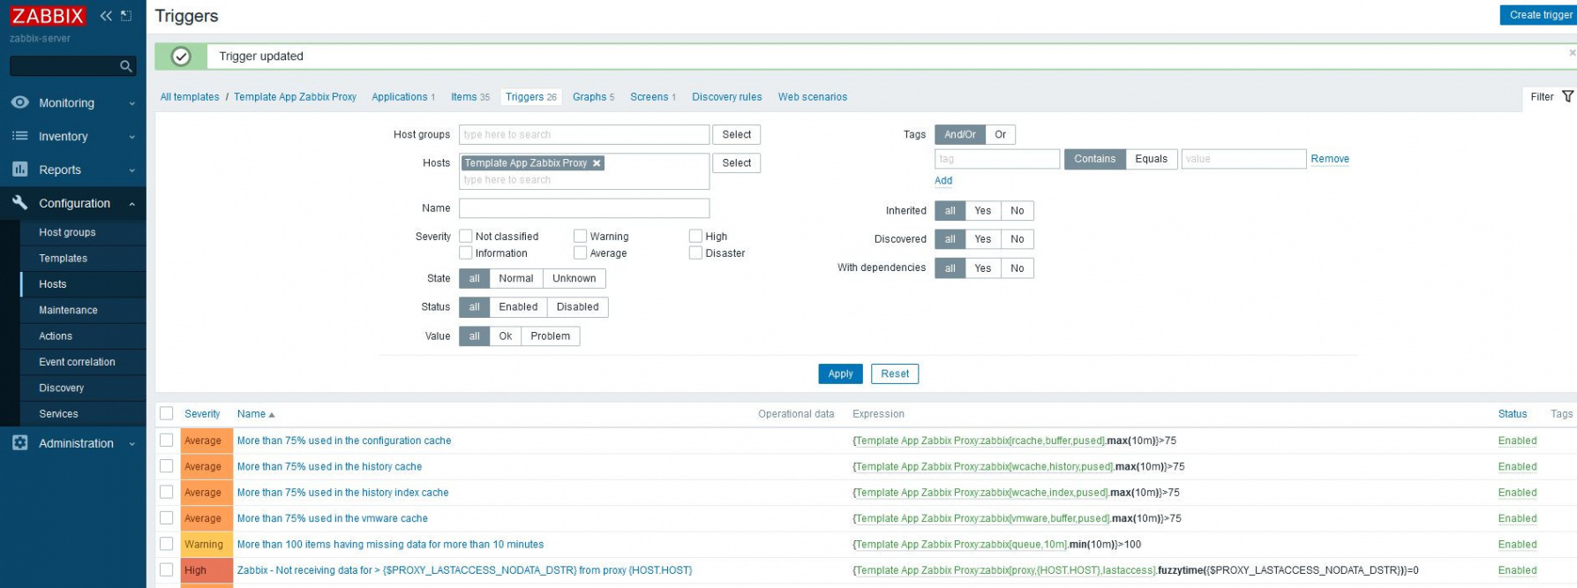Click the Zabbix logo

point(48,16)
